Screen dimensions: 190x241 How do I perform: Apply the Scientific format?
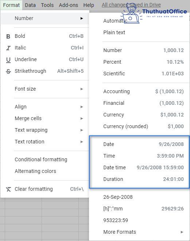tap(139, 74)
